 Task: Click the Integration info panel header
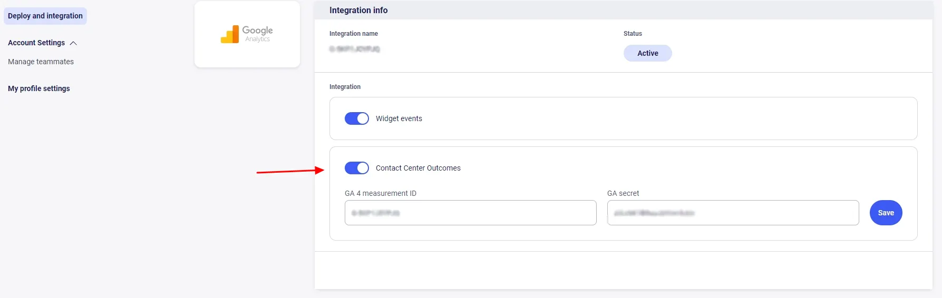pyautogui.click(x=358, y=10)
